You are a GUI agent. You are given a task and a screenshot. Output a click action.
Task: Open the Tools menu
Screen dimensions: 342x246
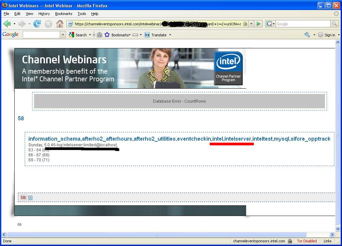[82, 14]
